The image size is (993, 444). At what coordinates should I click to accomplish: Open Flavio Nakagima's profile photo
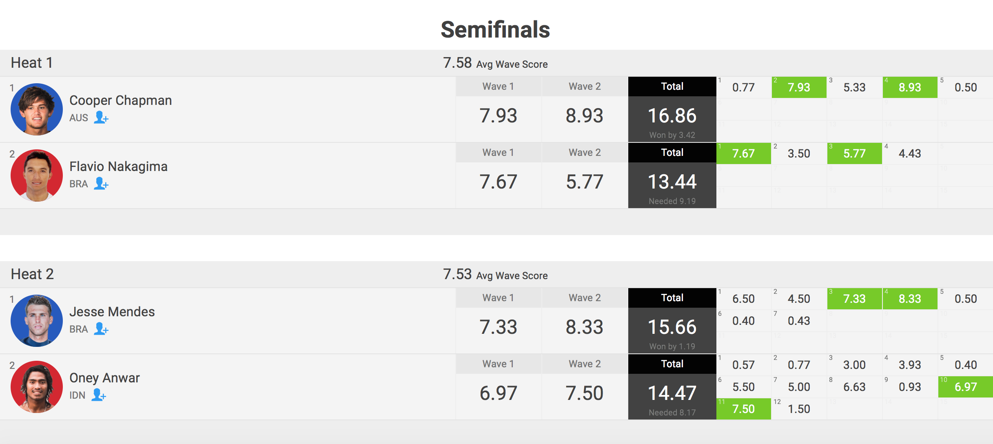(37, 175)
